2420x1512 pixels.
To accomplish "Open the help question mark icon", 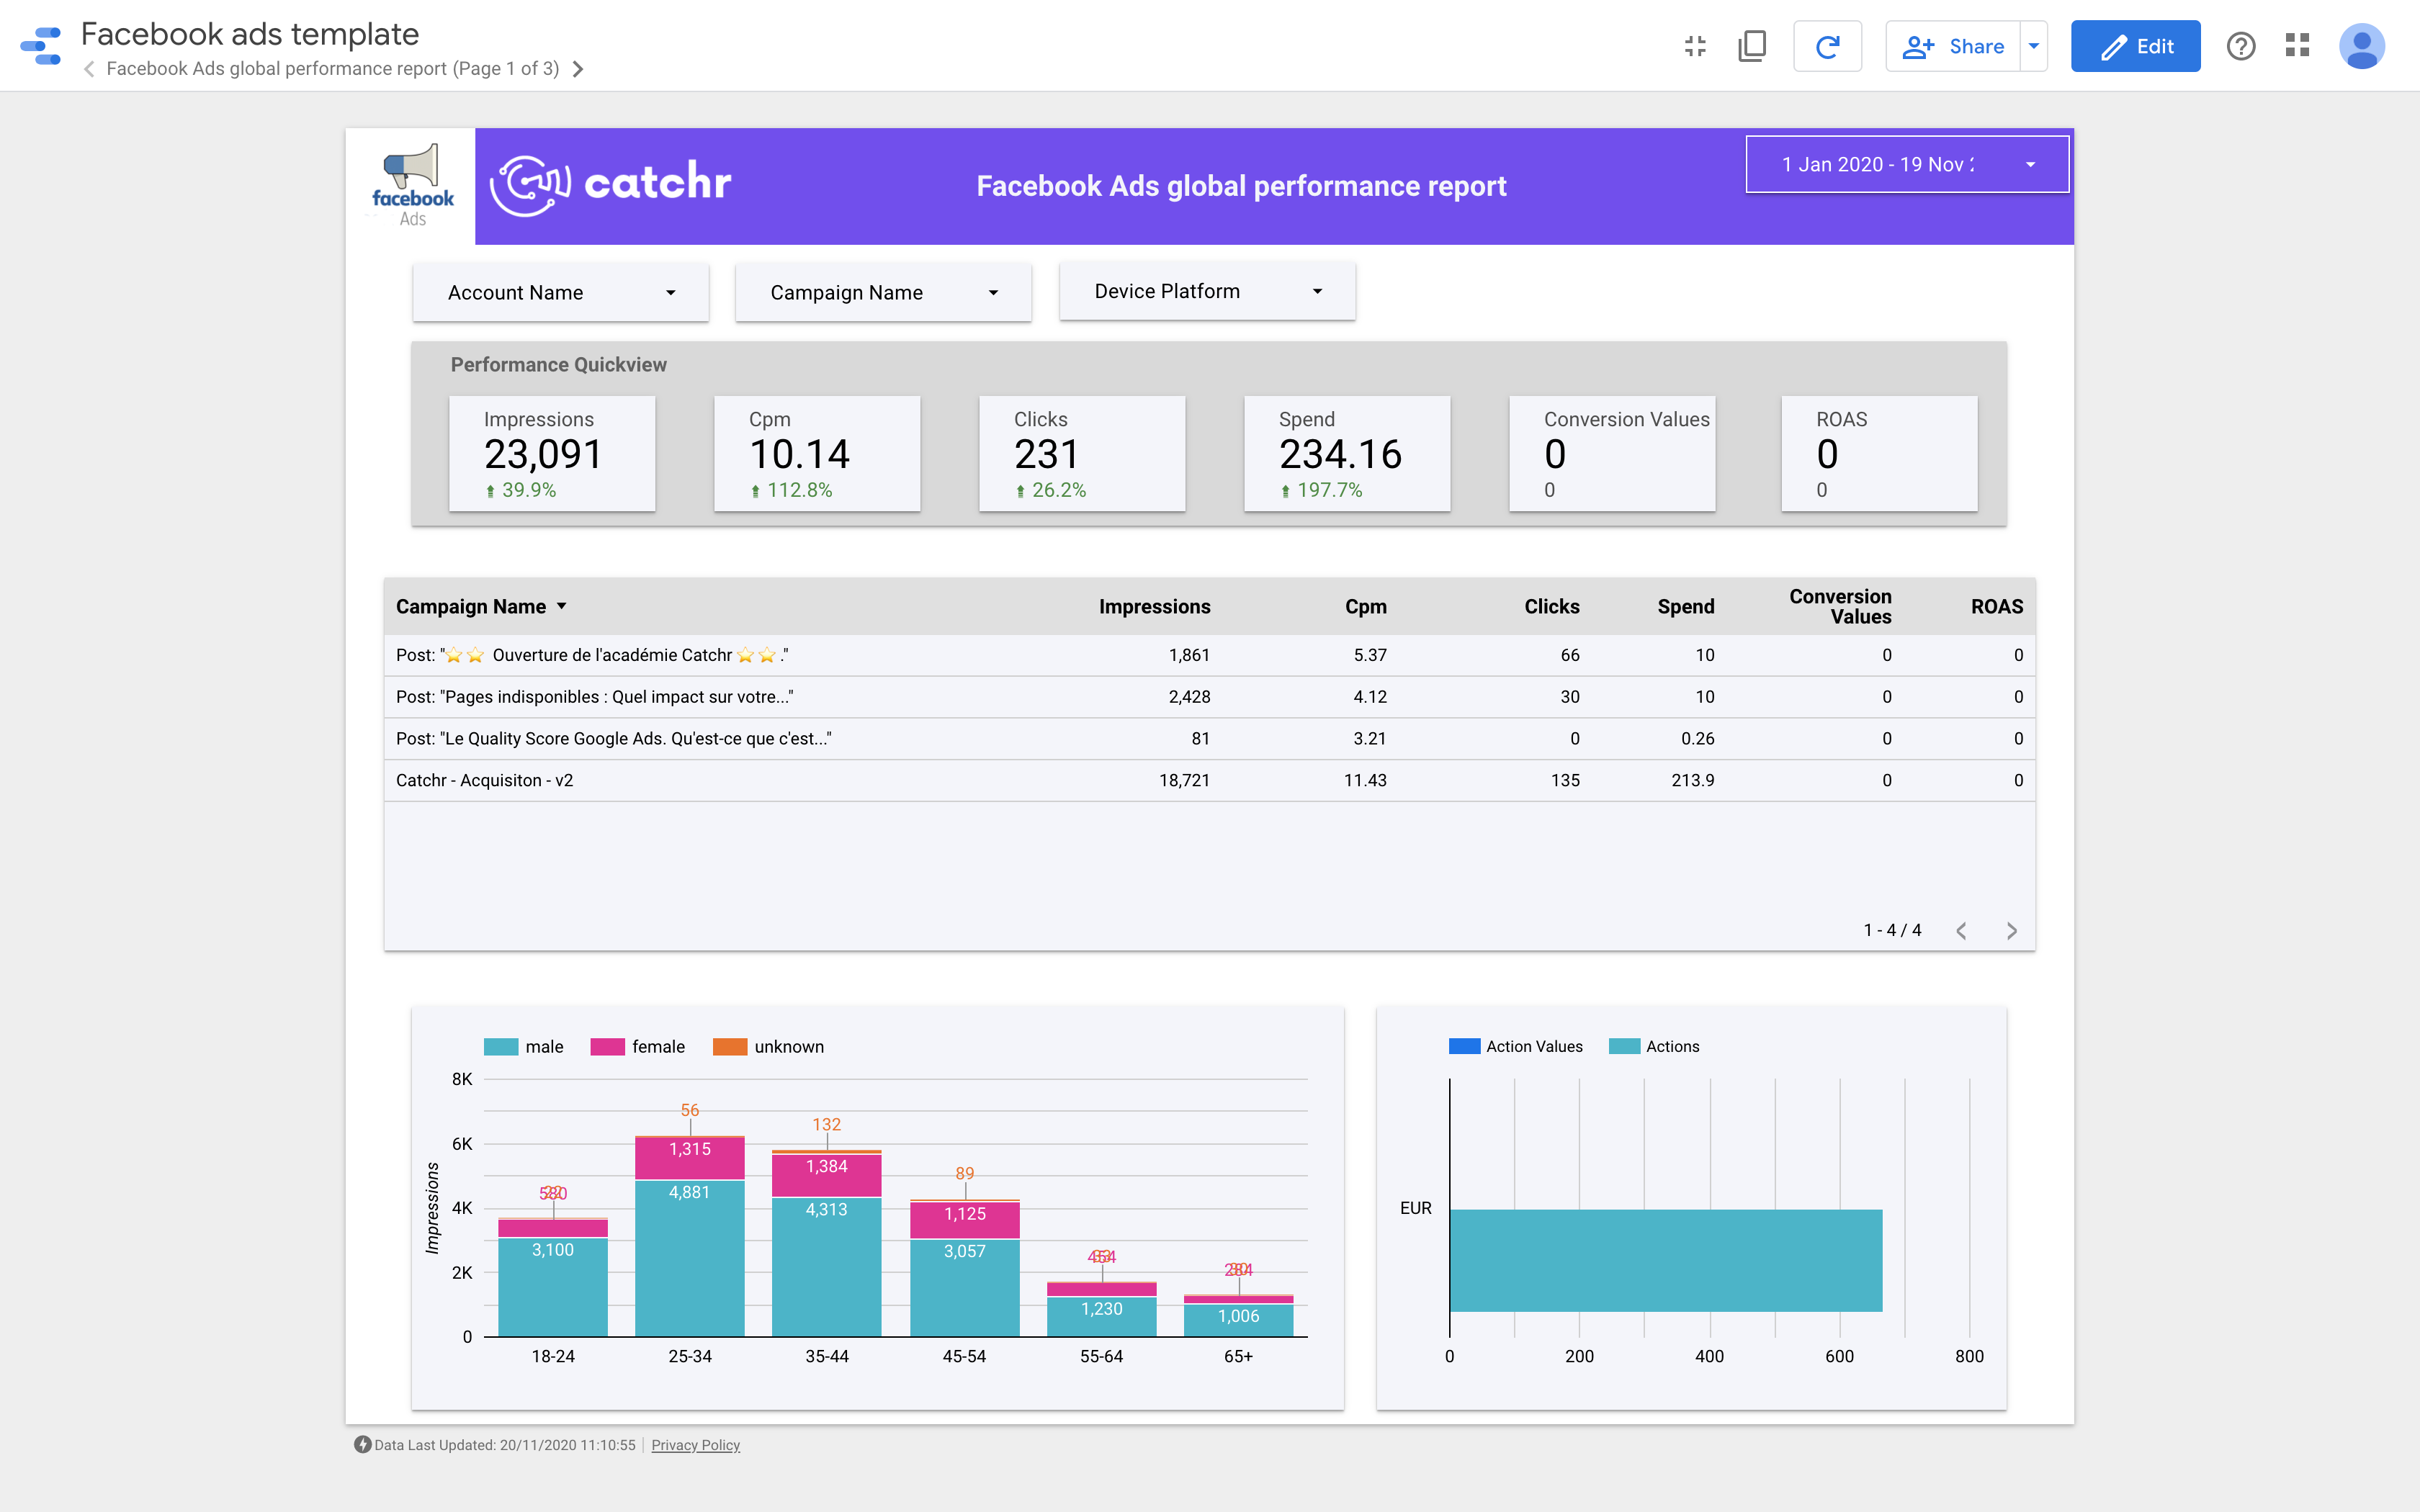I will coord(2240,46).
